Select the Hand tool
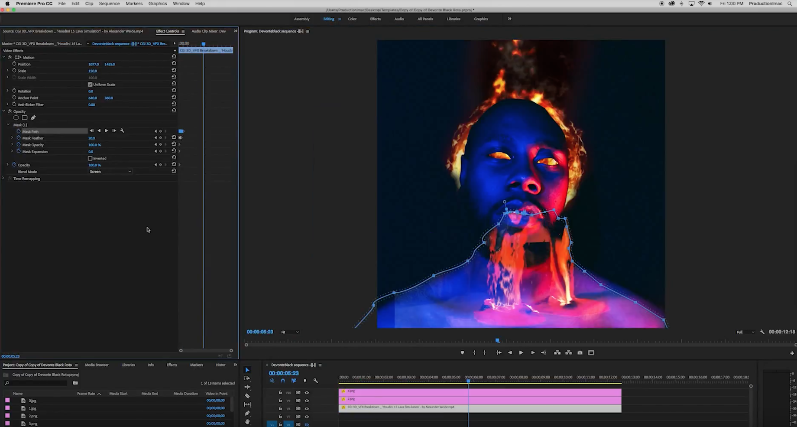The width and height of the screenshot is (797, 427). (247, 422)
